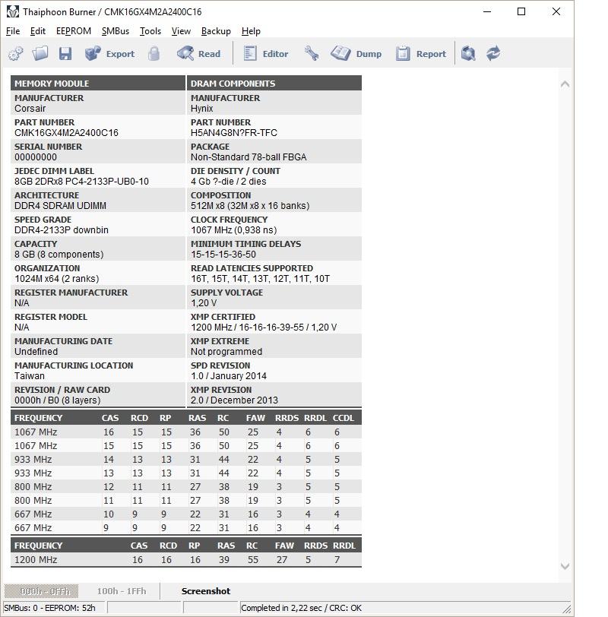Click die density 4 Gb ?-die / 2 dies
The height and width of the screenshot is (617, 608).
(229, 182)
